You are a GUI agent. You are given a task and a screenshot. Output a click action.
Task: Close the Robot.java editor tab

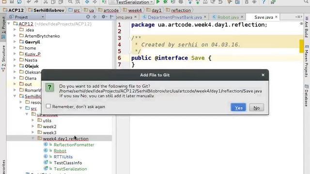(242, 17)
